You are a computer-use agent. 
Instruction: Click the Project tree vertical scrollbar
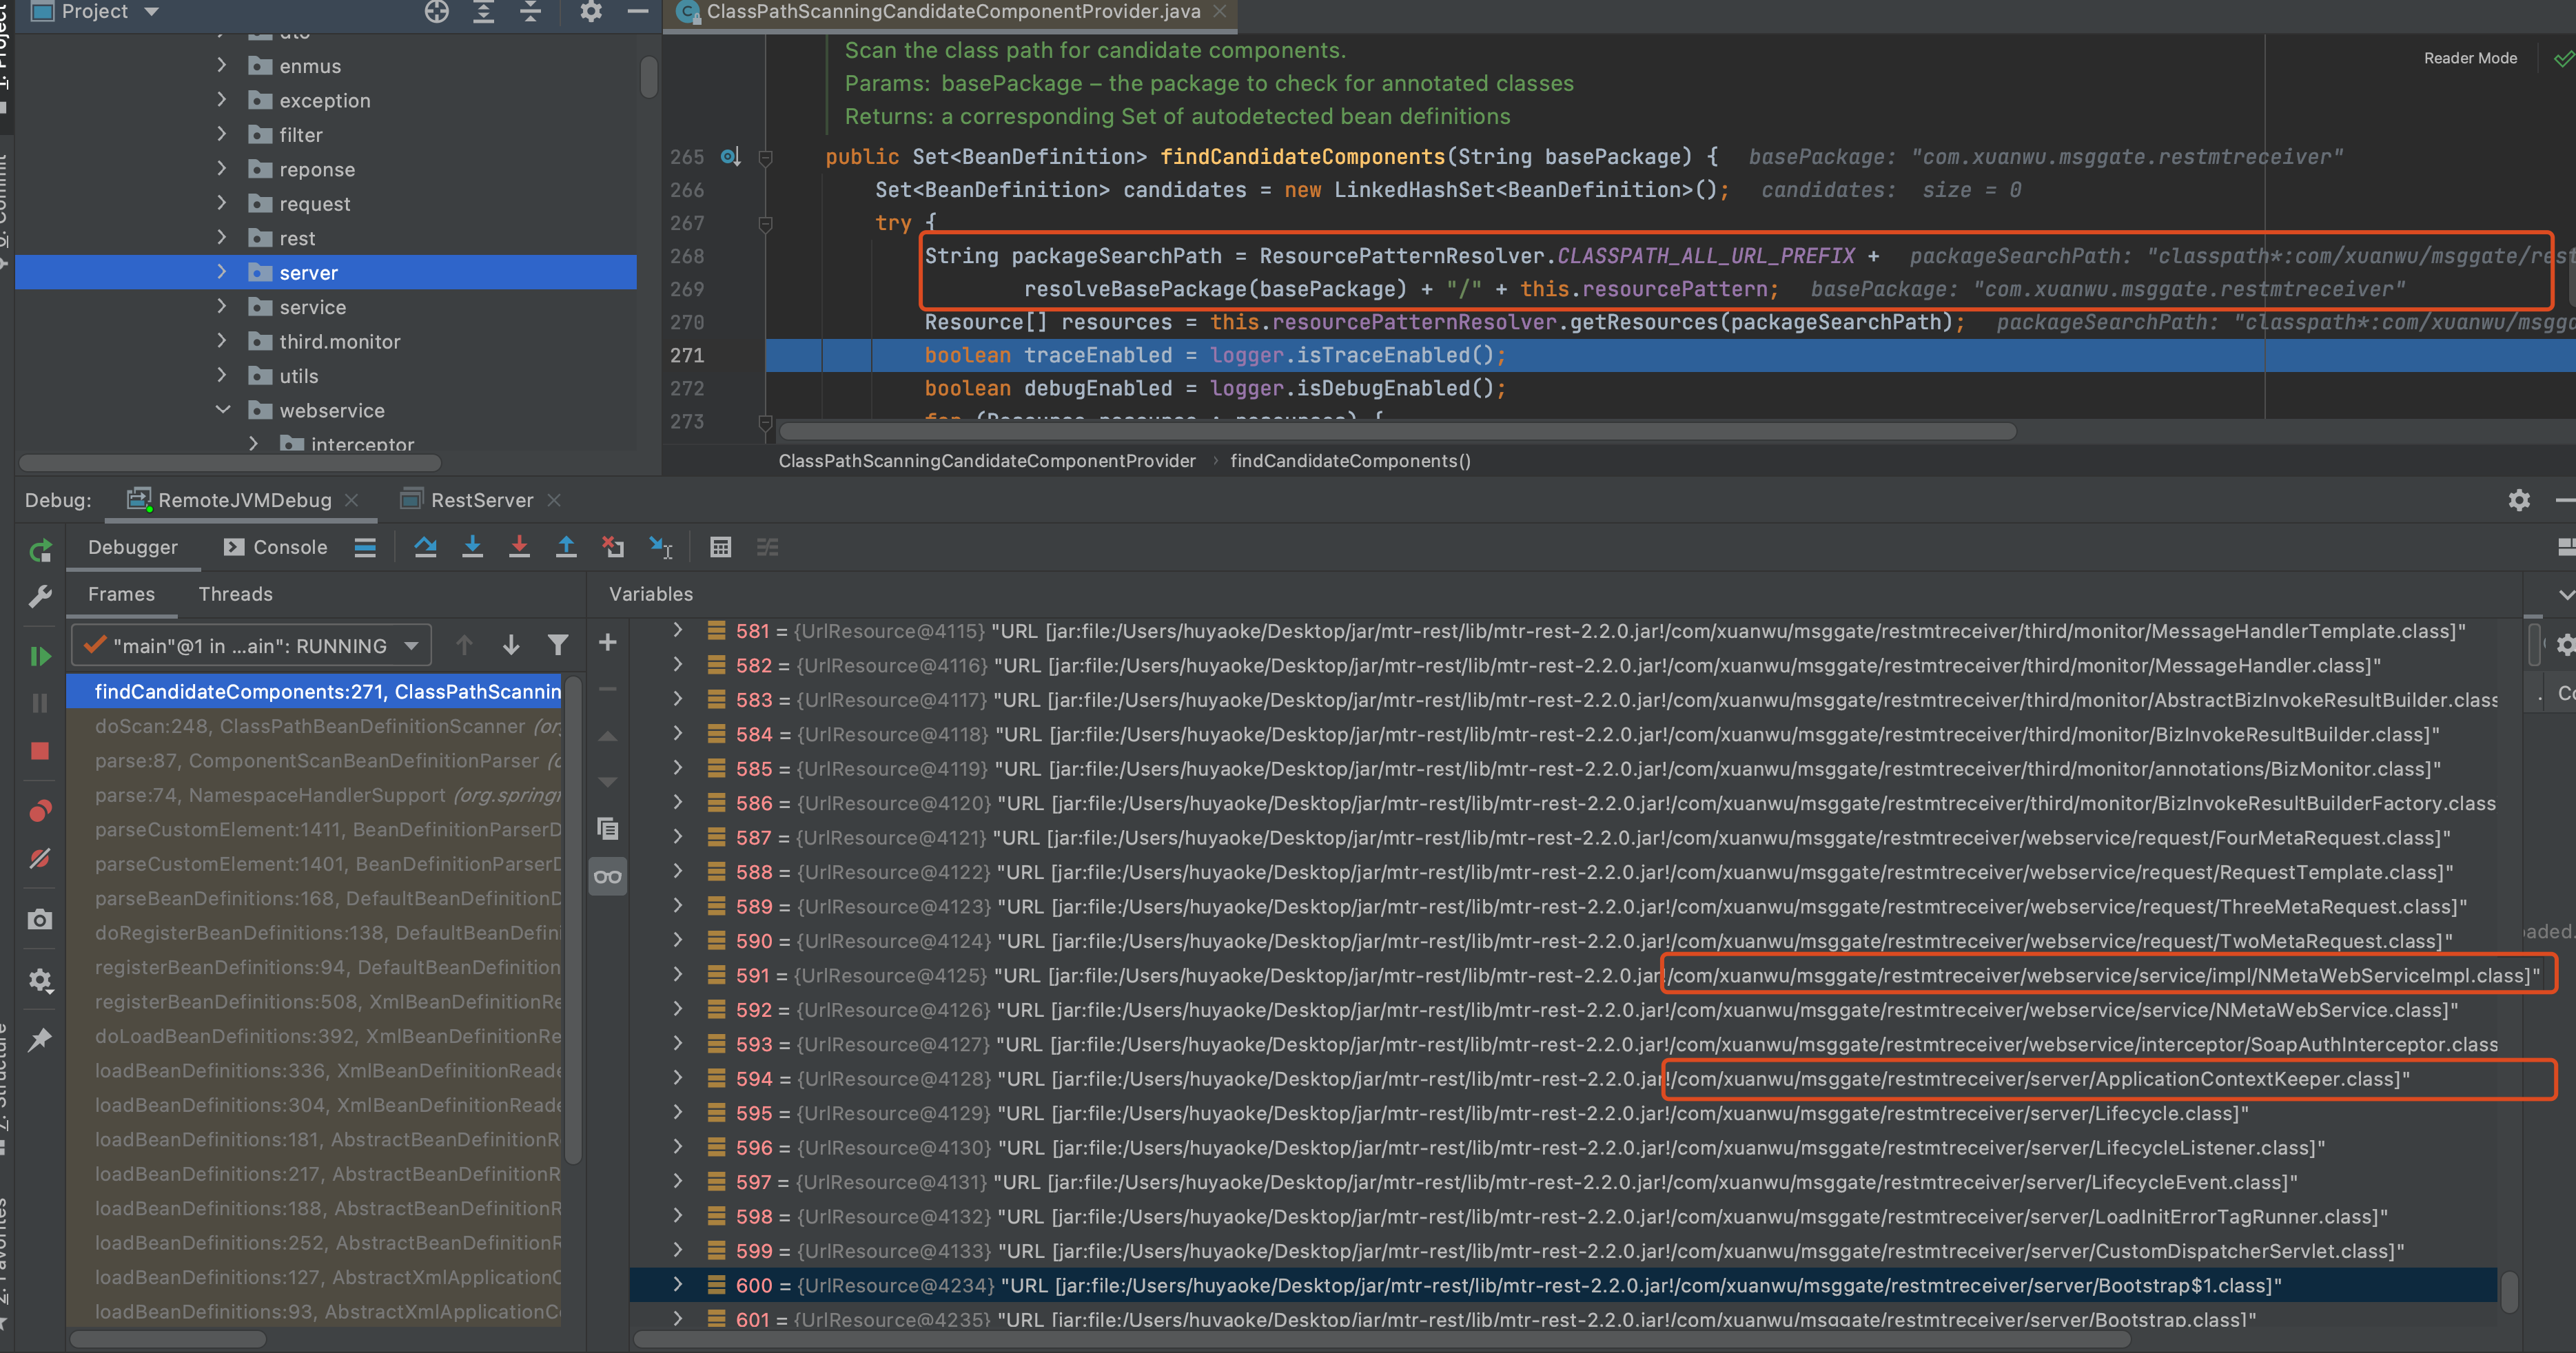649,76
